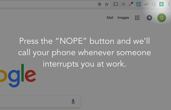This screenshot has width=171, height=110.
Task: Open the Mail link
Action: coord(110,18)
